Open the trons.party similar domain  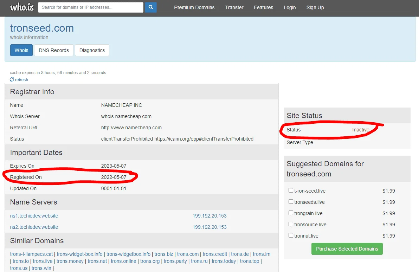tap(175, 261)
